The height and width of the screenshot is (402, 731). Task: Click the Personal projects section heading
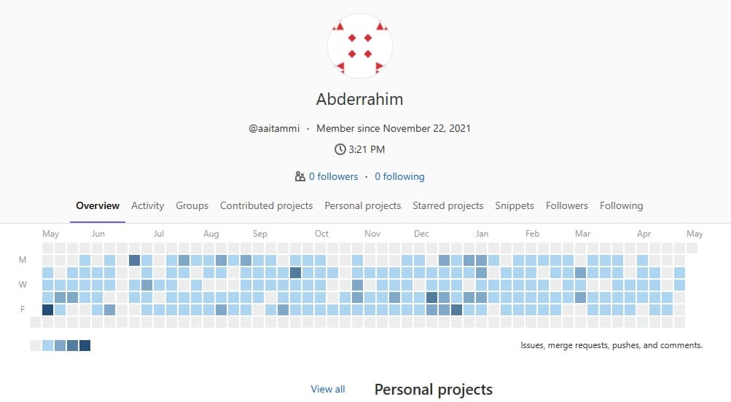[433, 390]
